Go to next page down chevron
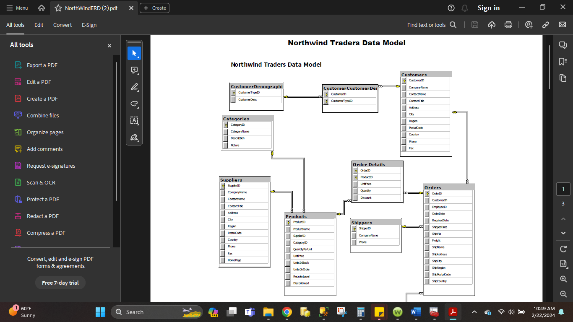The image size is (573, 322). click(x=563, y=233)
